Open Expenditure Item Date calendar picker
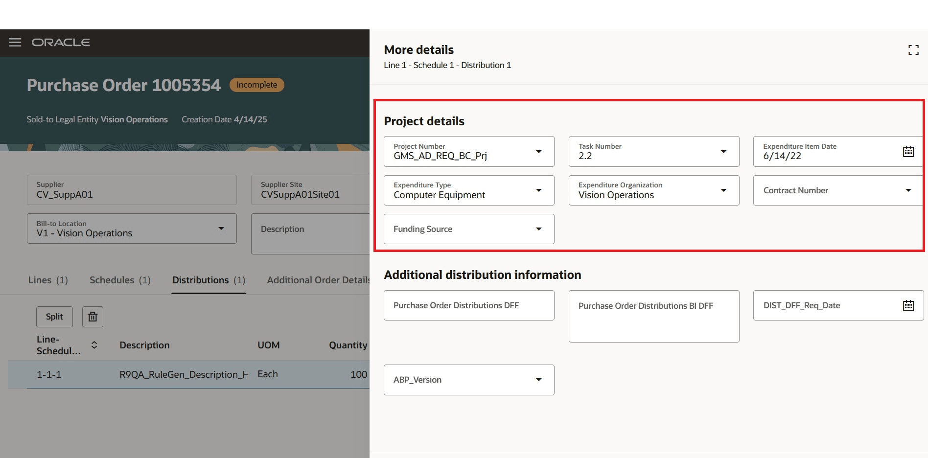The width and height of the screenshot is (928, 458). (x=908, y=152)
